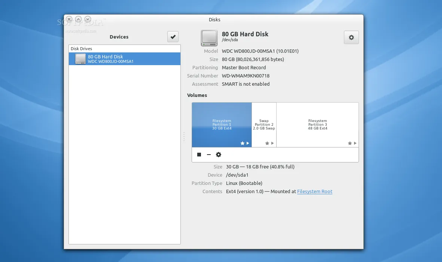This screenshot has width=442, height=262.
Task: Delete the selected partition with the minus icon
Action: point(208,154)
